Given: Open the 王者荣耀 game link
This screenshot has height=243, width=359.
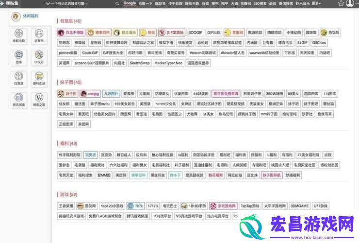Looking at the screenshot, I should coord(66,206).
